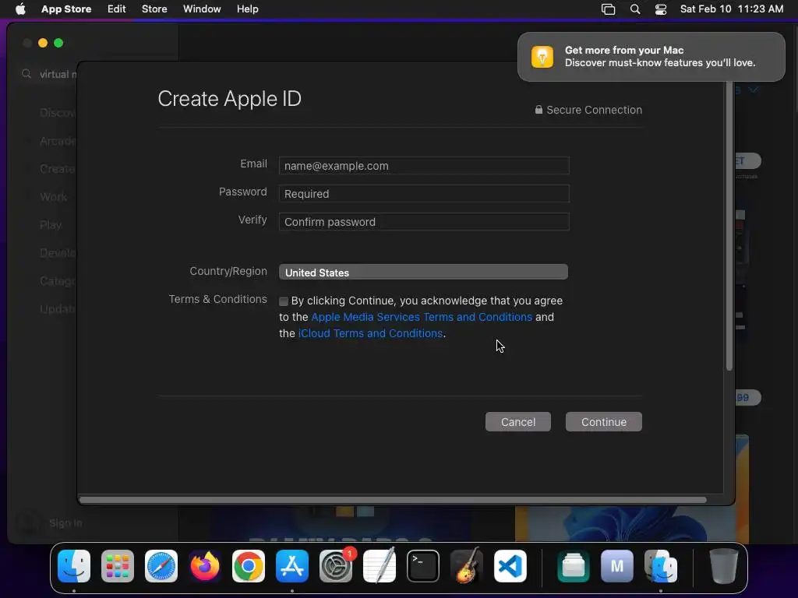The height and width of the screenshot is (598, 798).
Task: Select Work in App Store sidebar
Action: pos(54,197)
